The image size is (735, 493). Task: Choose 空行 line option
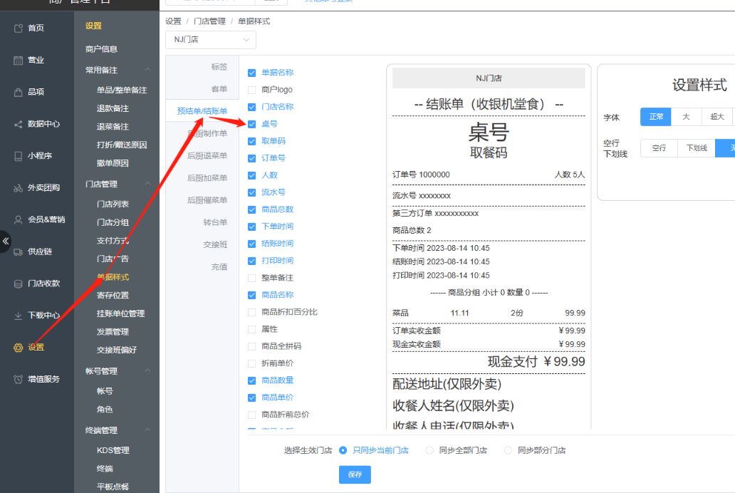(x=659, y=147)
